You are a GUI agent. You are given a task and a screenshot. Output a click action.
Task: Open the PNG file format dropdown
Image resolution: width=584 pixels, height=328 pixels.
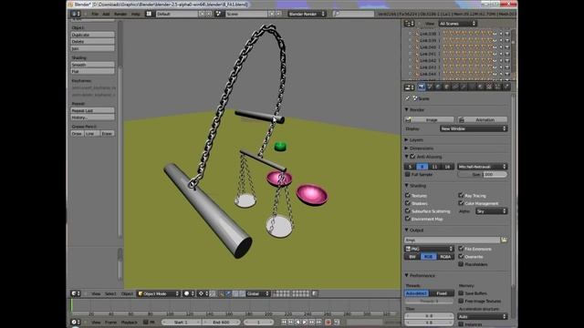(x=429, y=249)
